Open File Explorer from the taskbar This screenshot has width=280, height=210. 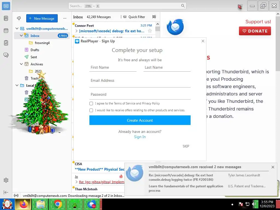tap(40, 204)
